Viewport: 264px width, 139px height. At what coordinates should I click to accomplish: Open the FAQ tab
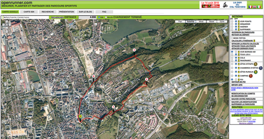tap(104, 12)
